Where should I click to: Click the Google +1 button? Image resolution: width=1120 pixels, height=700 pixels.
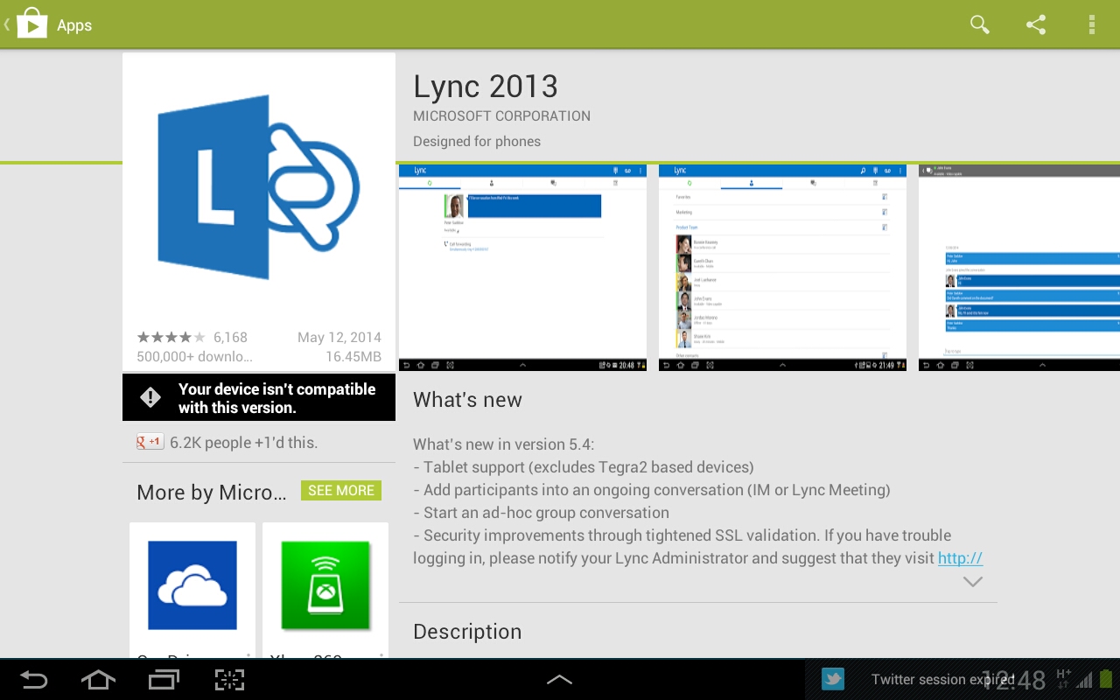tap(150, 442)
